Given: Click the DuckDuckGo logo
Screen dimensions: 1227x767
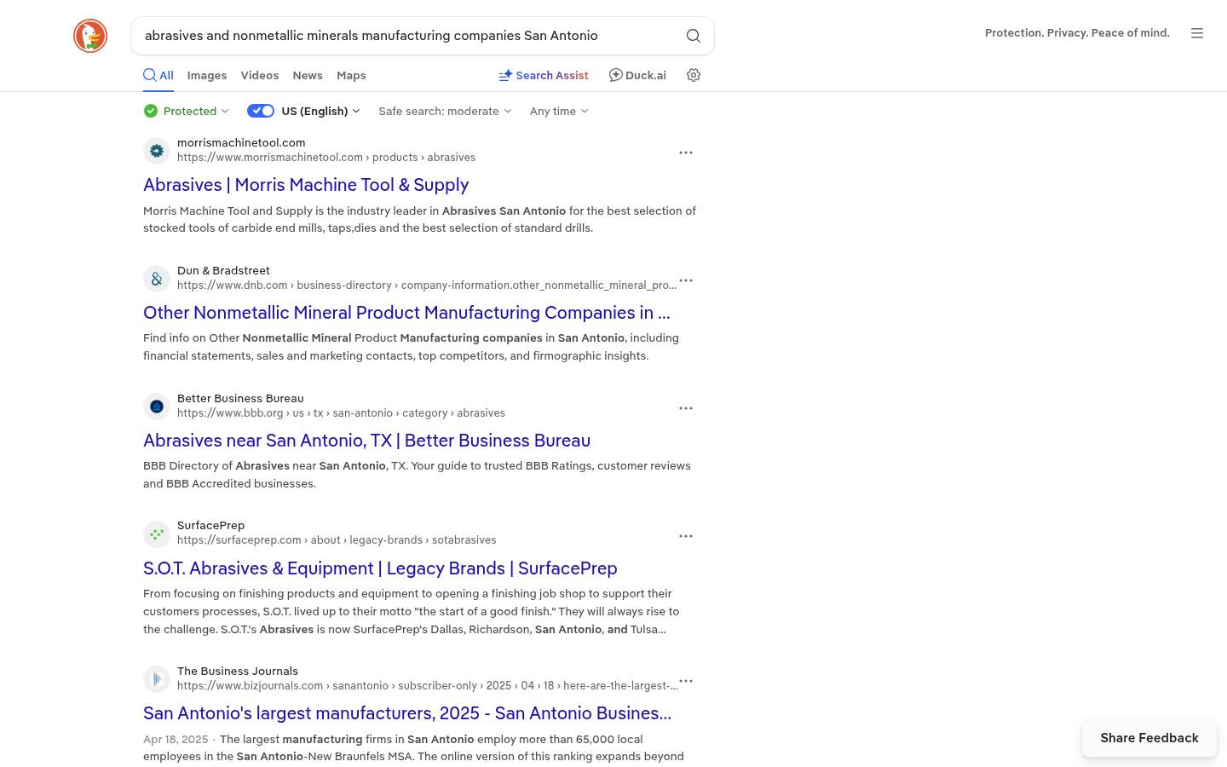Looking at the screenshot, I should (90, 36).
